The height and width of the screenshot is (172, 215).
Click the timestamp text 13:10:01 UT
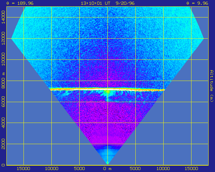(x=95, y=3)
